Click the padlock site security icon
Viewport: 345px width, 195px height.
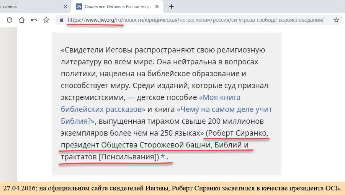click(62, 20)
